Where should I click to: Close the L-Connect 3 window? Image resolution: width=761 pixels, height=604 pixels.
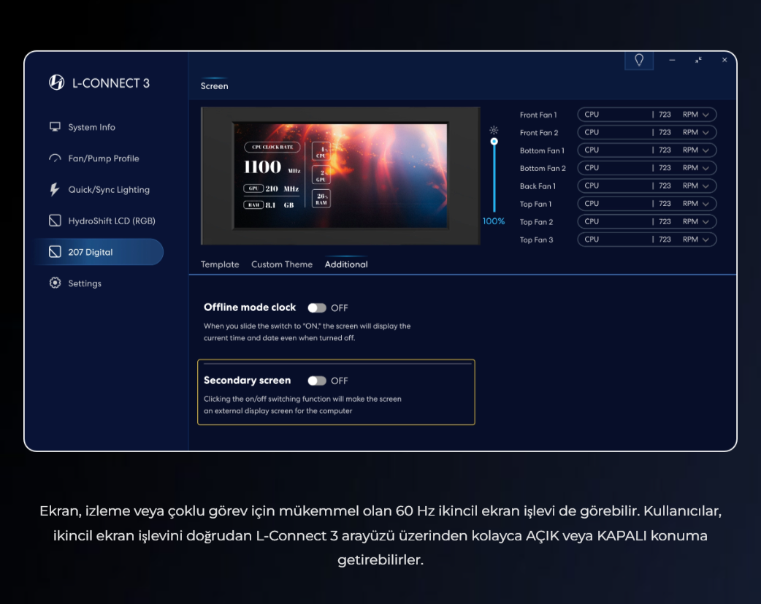724,60
